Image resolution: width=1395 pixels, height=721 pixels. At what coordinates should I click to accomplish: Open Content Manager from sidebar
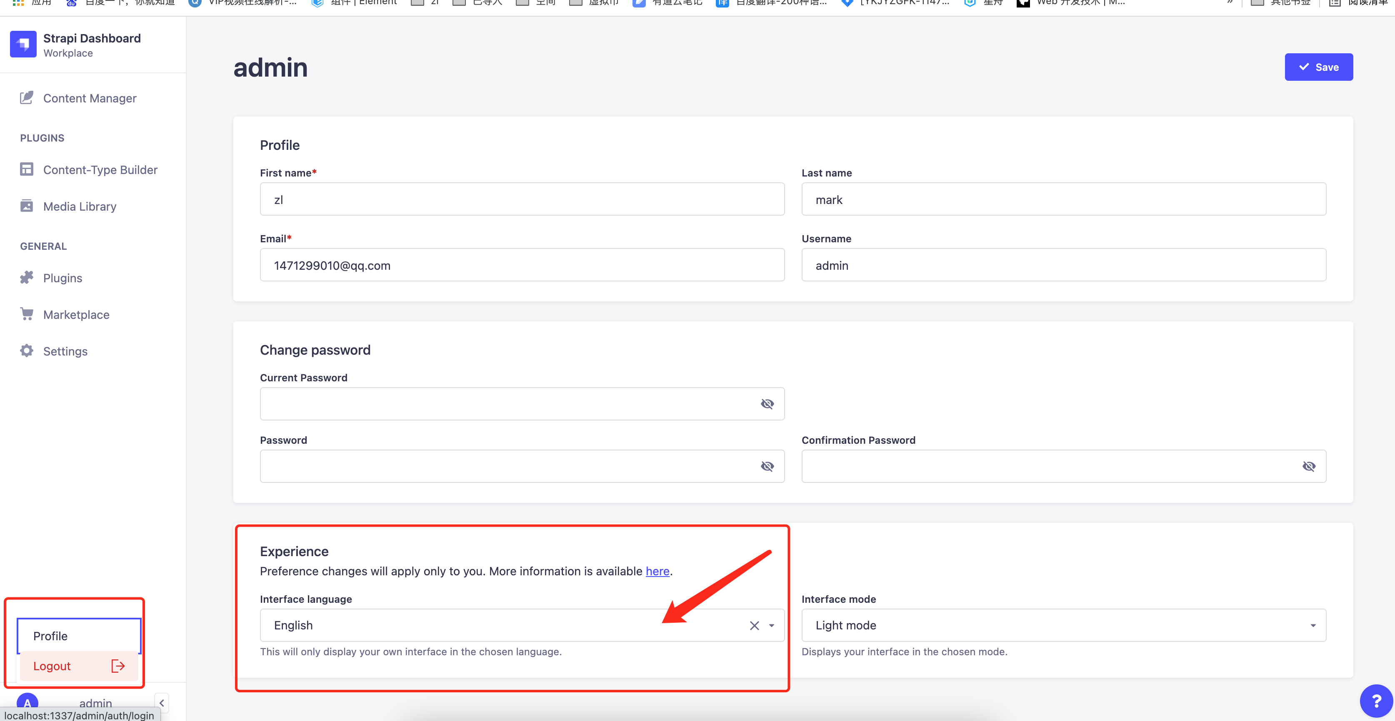[89, 98]
